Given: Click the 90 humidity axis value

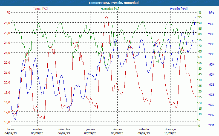Looking at the screenshot, I should click(200, 23).
